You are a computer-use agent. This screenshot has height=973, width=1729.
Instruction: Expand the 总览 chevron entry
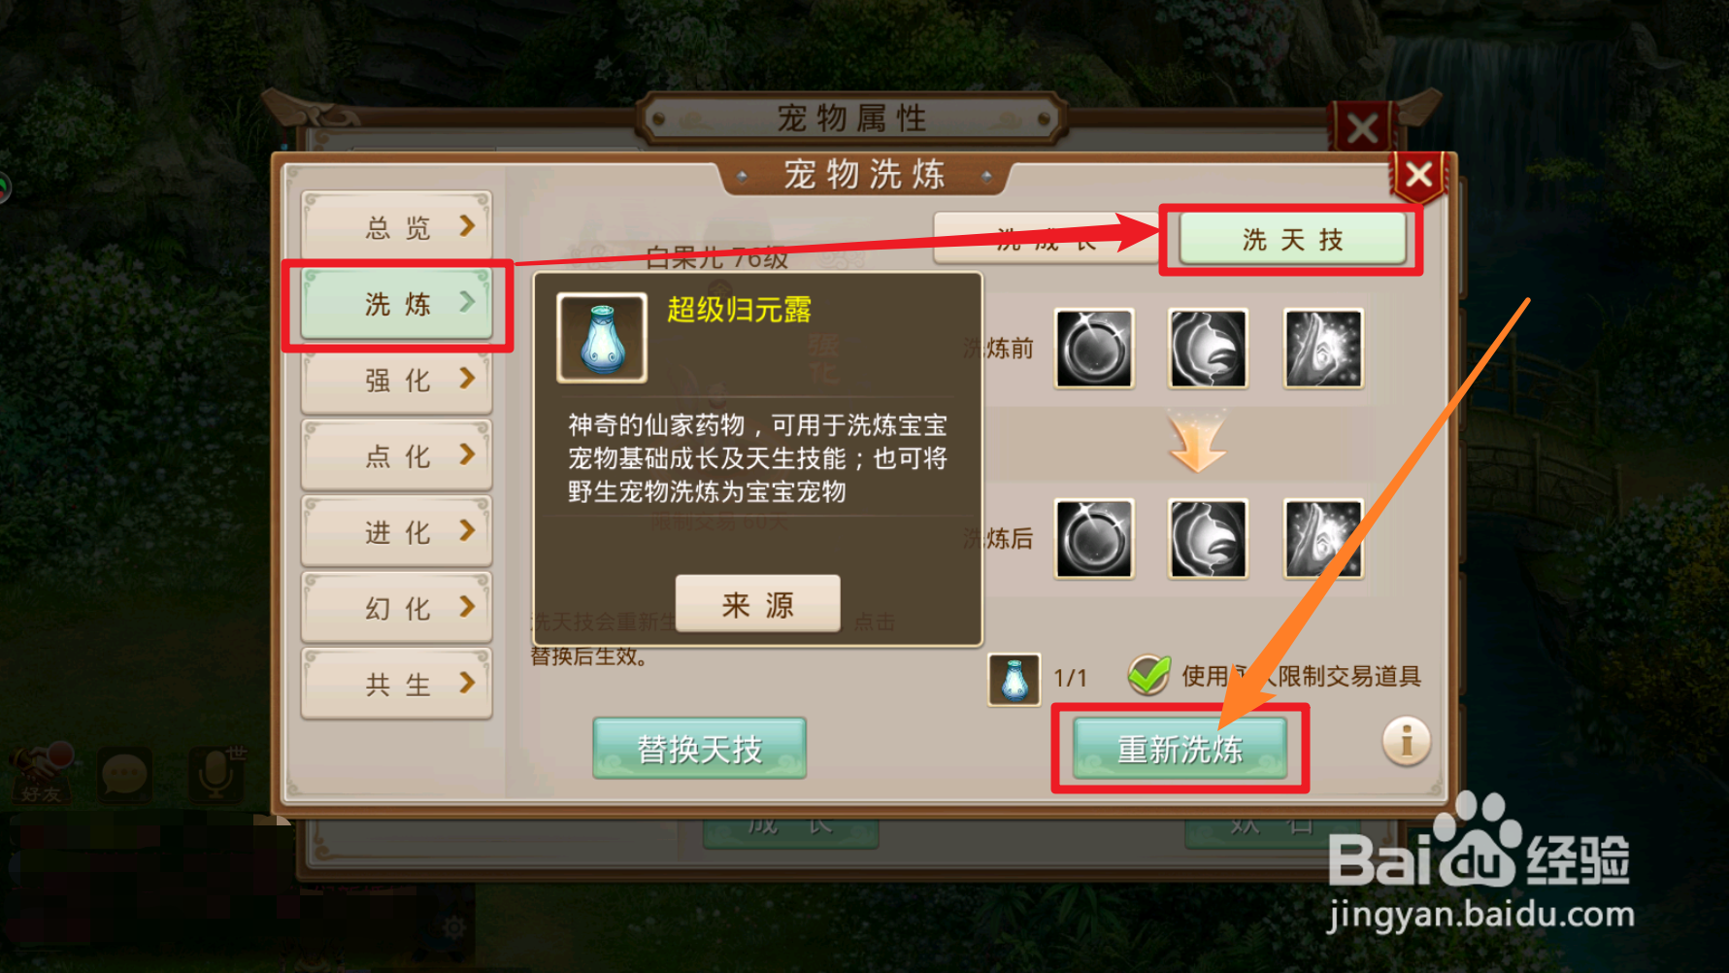397,227
